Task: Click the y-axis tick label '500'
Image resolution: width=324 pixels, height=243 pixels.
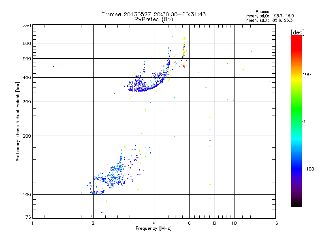Action: tap(27, 59)
